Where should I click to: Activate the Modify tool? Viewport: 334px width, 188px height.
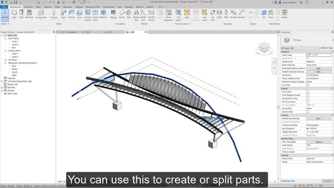point(5,15)
